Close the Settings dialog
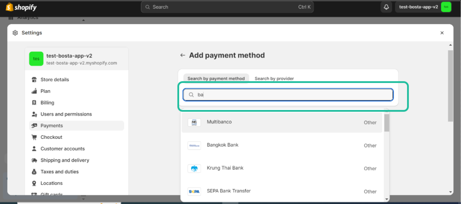The height and width of the screenshot is (204, 461). [x=442, y=33]
